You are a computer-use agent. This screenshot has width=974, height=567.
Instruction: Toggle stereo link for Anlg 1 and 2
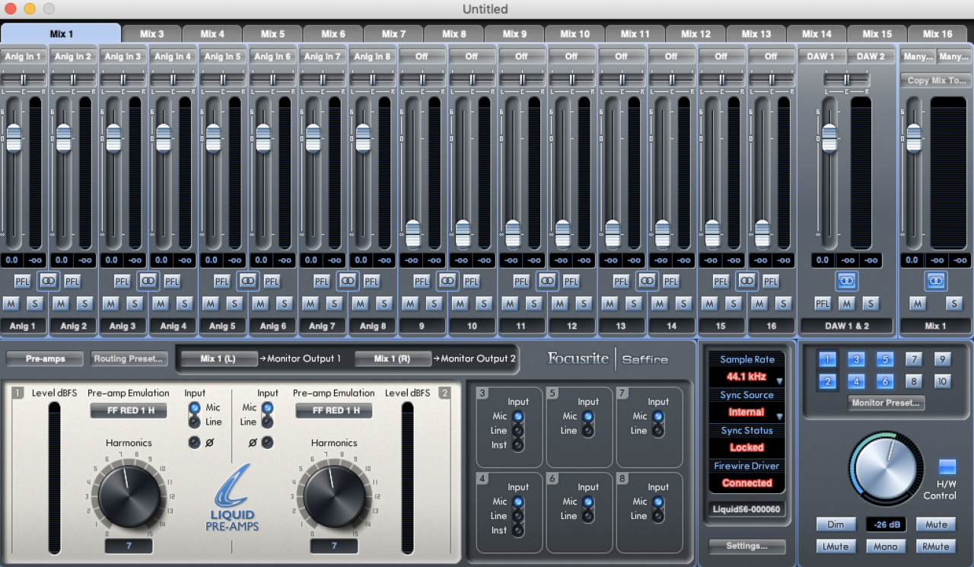click(x=48, y=281)
